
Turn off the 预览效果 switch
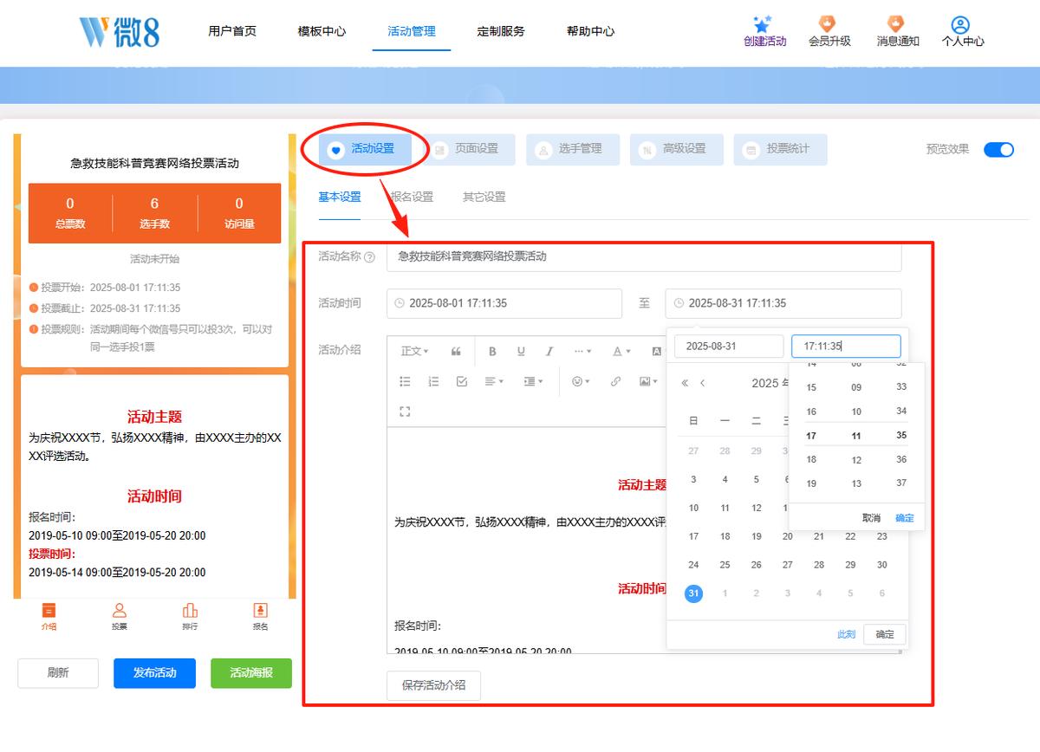coord(998,149)
